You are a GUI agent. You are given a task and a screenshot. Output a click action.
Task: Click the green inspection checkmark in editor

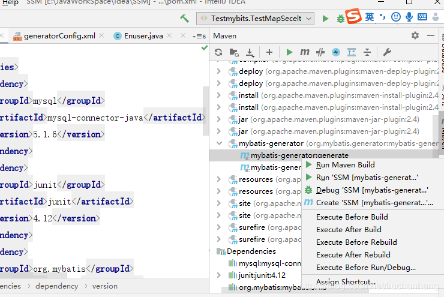(204, 47)
